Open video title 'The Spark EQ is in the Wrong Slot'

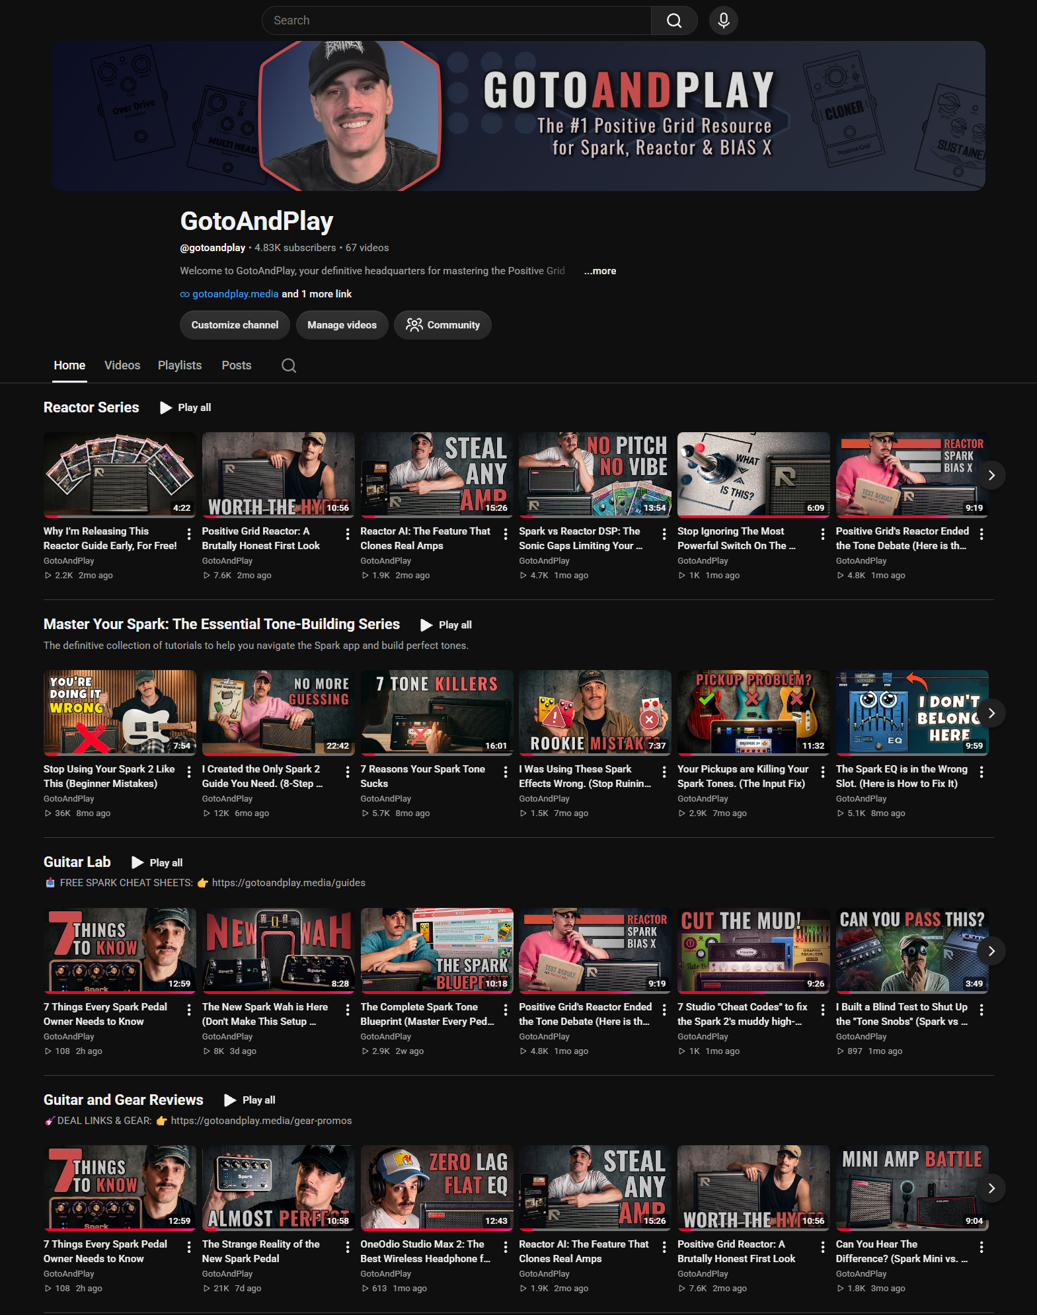click(902, 776)
